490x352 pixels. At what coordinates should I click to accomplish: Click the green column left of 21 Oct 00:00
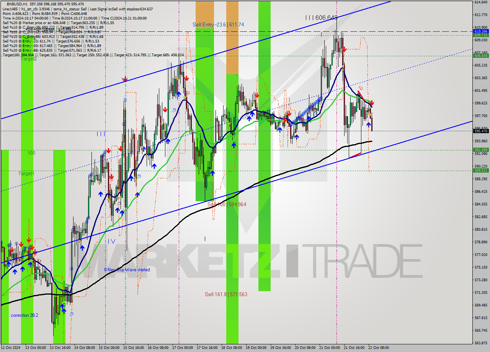pos(265,146)
